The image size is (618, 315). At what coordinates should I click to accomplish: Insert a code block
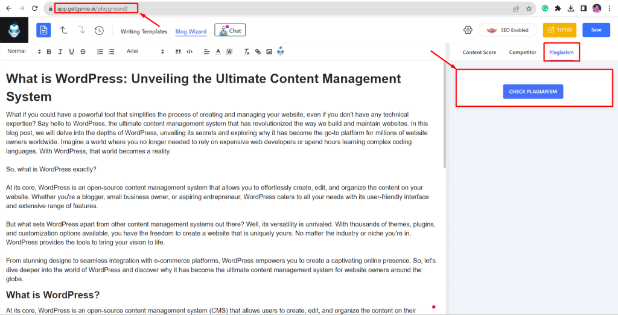click(190, 52)
